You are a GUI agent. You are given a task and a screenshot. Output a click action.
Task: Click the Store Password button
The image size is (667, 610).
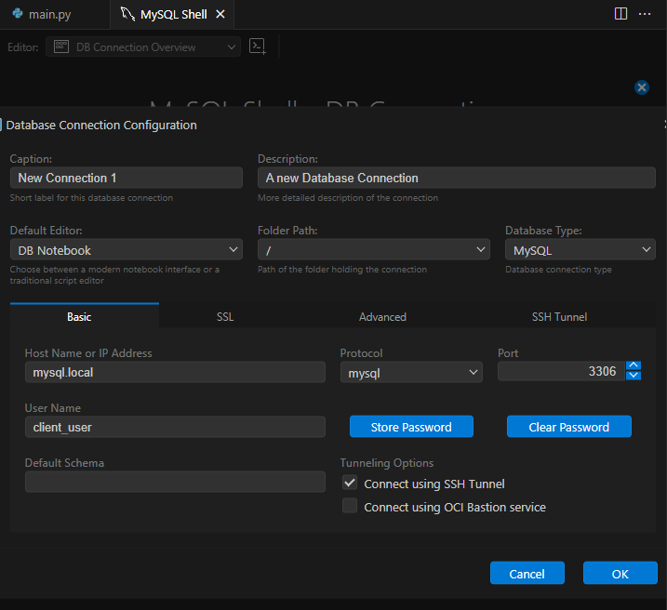pos(411,427)
